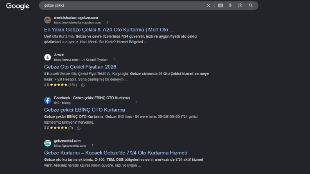Open the three-dot menu for the Facebook result

tap(136, 103)
